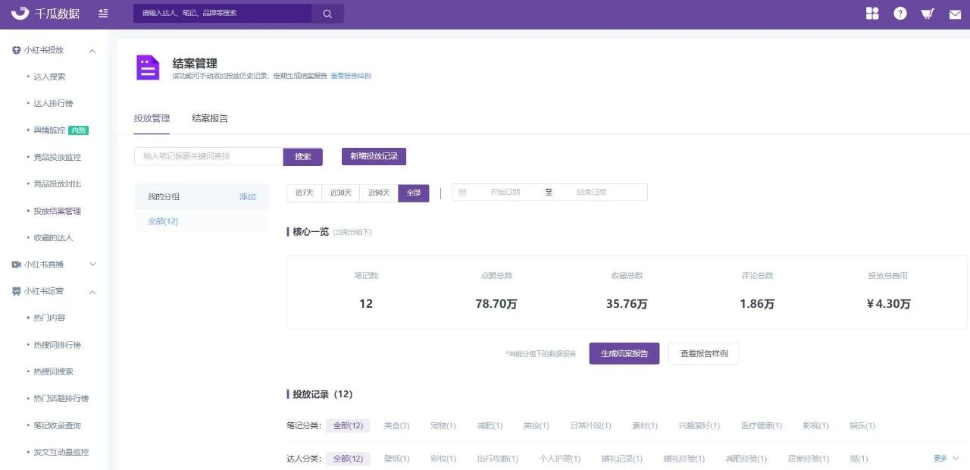Open 发文互动量监控 in the sidebar
The image size is (970, 470).
pos(61,453)
